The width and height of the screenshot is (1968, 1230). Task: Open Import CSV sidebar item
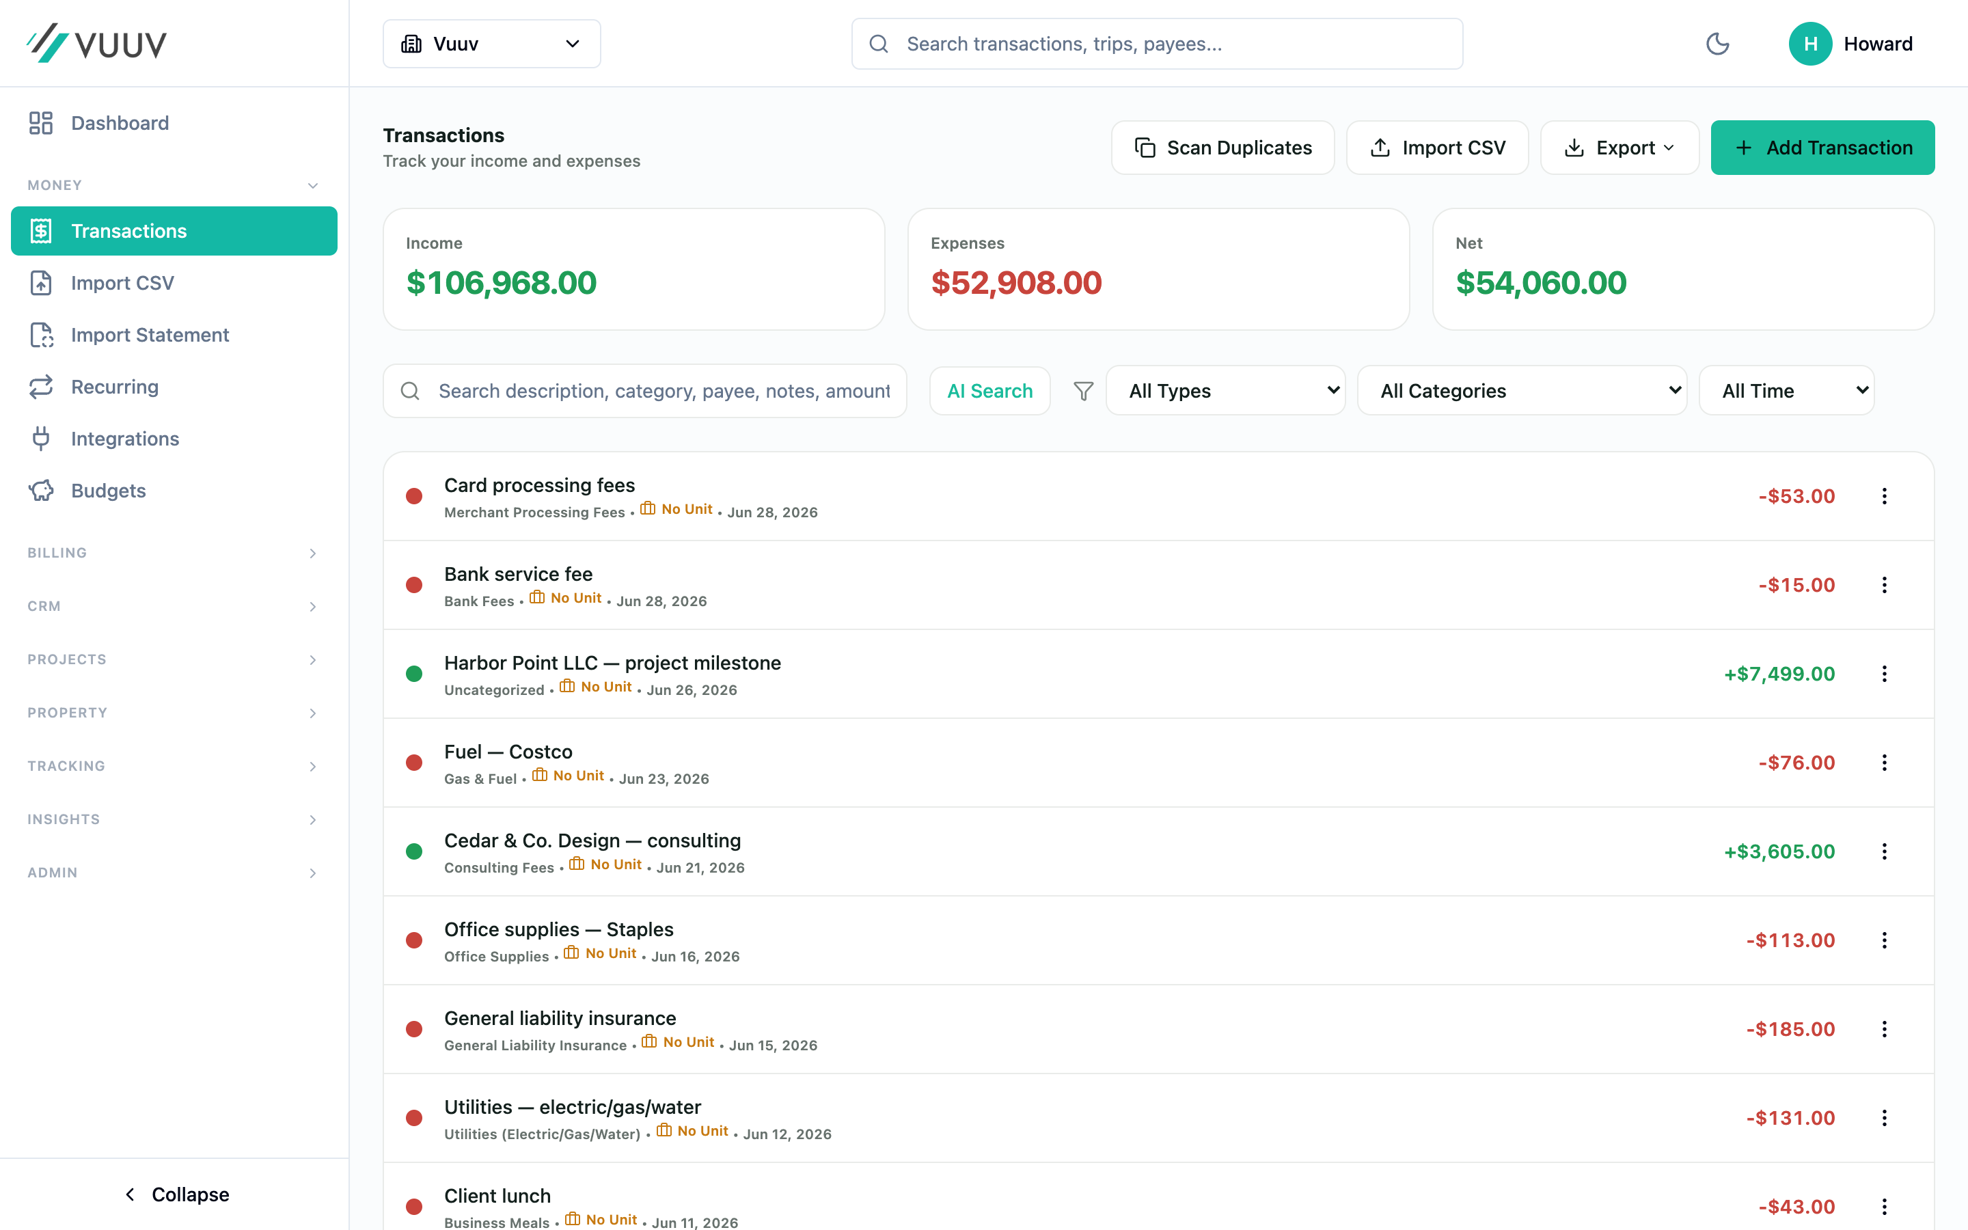[174, 283]
